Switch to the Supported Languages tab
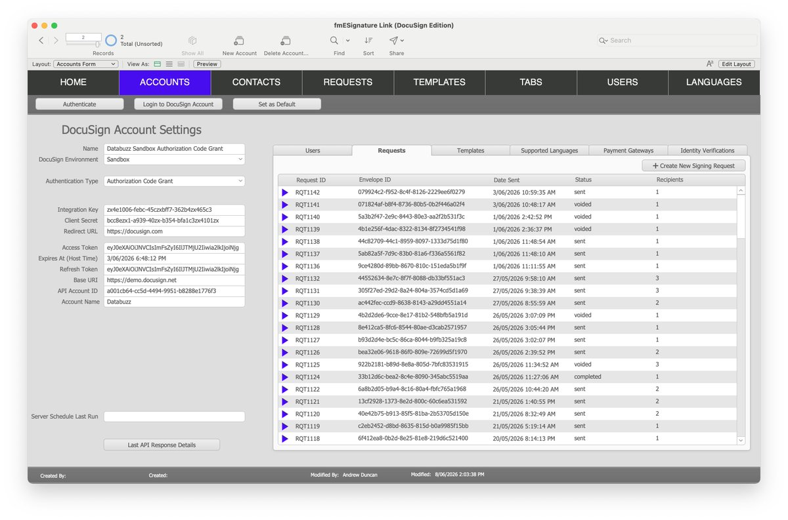Image resolution: width=788 pixels, height=520 pixels. [550, 151]
